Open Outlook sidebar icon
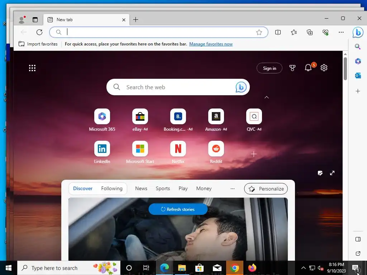The height and width of the screenshot is (275, 367). tap(358, 76)
